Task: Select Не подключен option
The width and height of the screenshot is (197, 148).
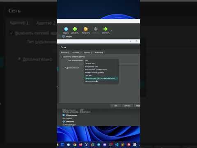Action: click(101, 81)
